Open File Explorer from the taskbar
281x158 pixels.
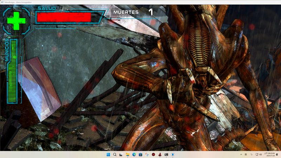[x=128, y=154]
